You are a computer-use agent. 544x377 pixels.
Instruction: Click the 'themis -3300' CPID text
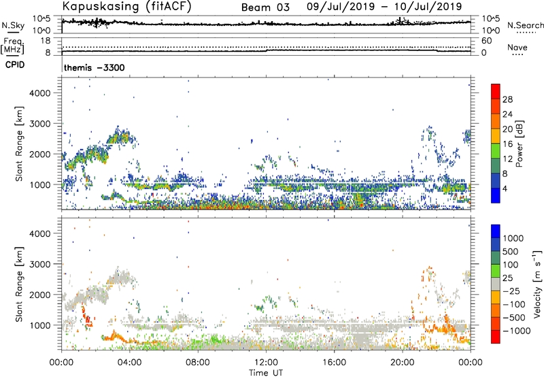tap(94, 67)
